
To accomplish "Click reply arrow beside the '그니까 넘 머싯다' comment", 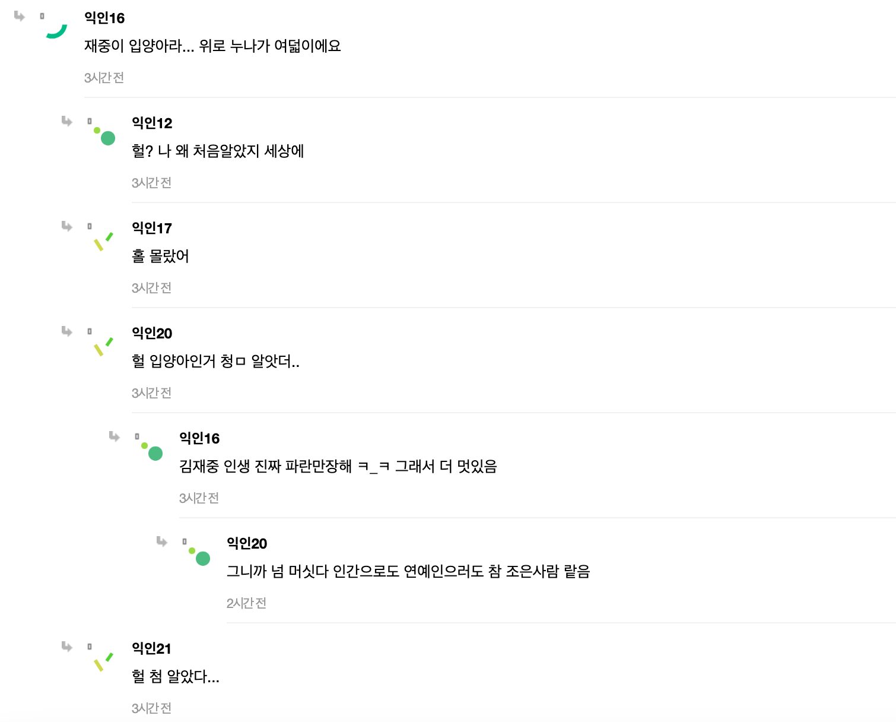I will click(161, 541).
